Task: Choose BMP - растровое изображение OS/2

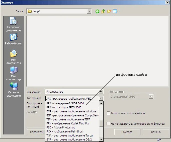Action: click(72, 139)
